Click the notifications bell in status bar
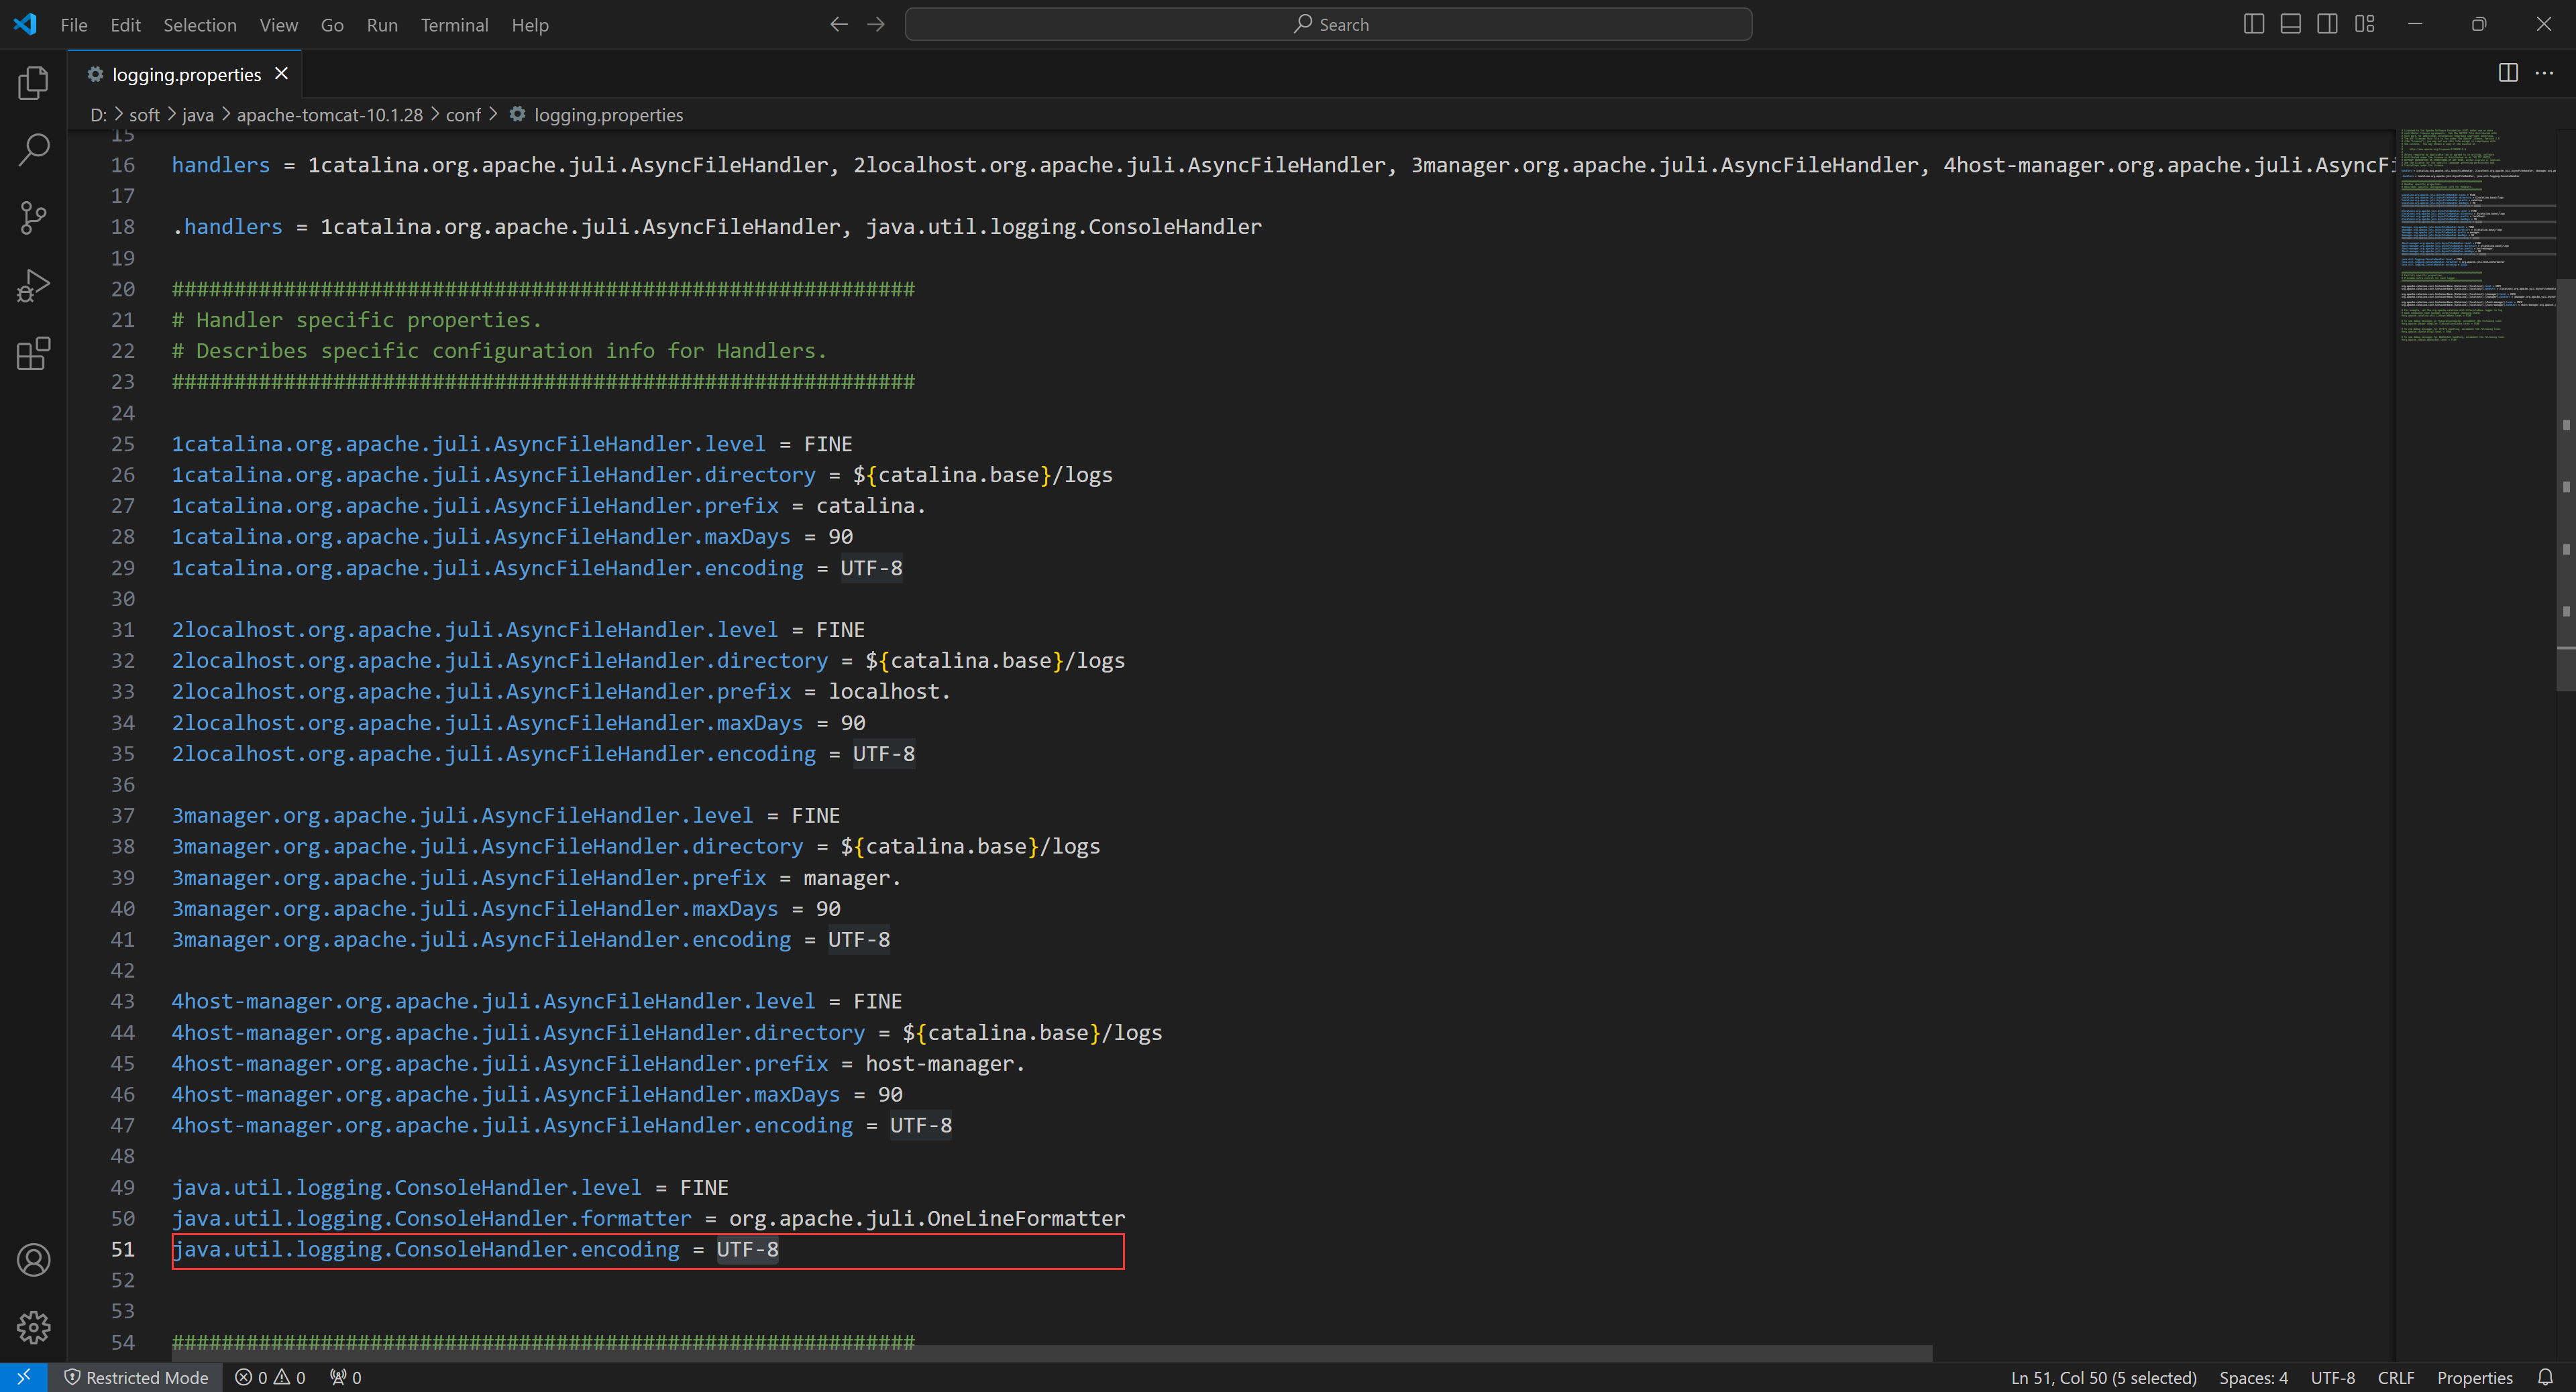This screenshot has width=2576, height=1392. (x=2545, y=1377)
